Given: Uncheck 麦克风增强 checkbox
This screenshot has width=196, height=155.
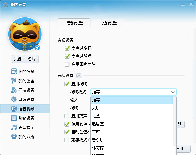Looking at the screenshot, I should 67,48.
